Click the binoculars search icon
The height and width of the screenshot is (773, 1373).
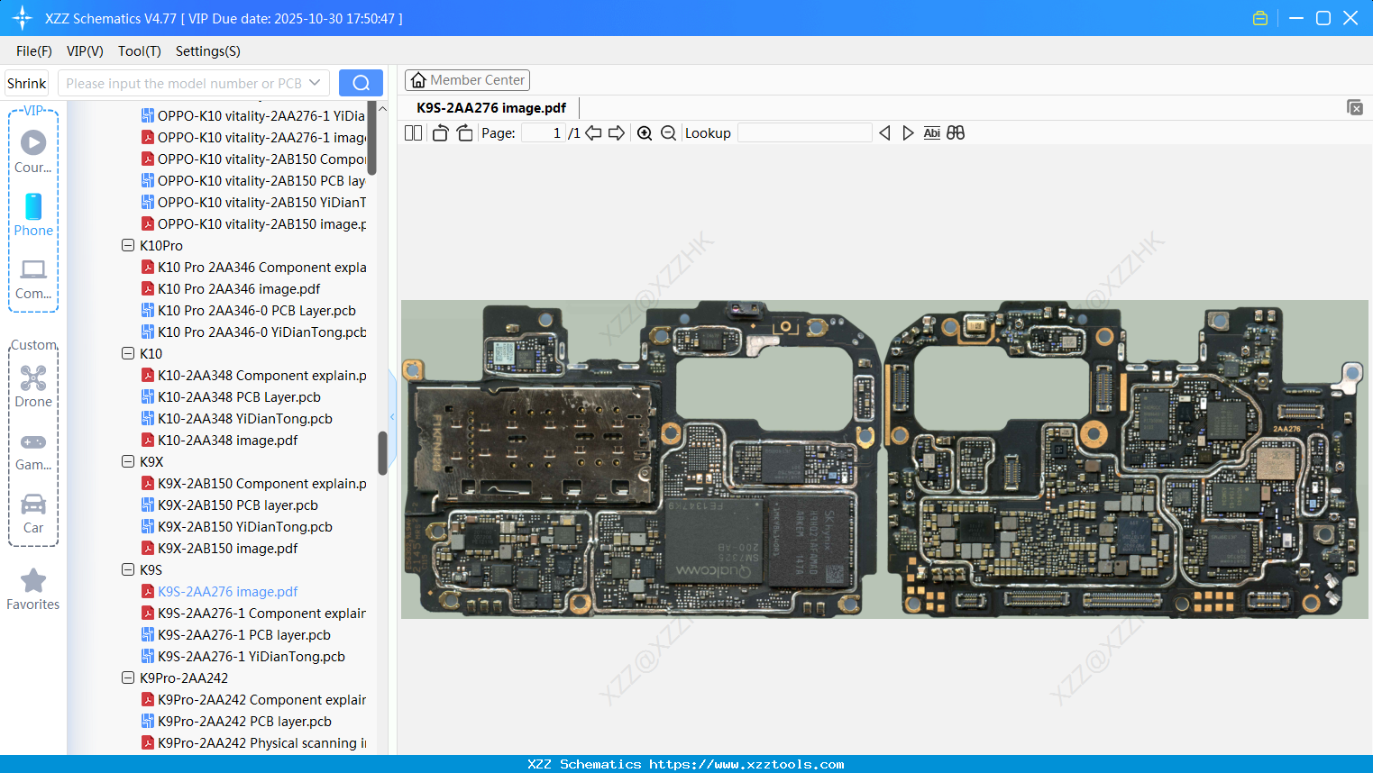(x=956, y=133)
